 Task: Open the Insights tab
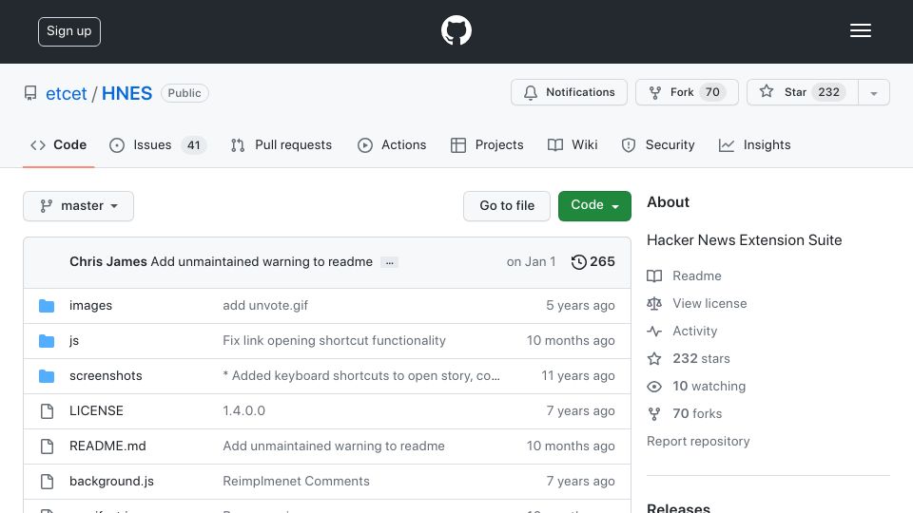[x=754, y=144]
